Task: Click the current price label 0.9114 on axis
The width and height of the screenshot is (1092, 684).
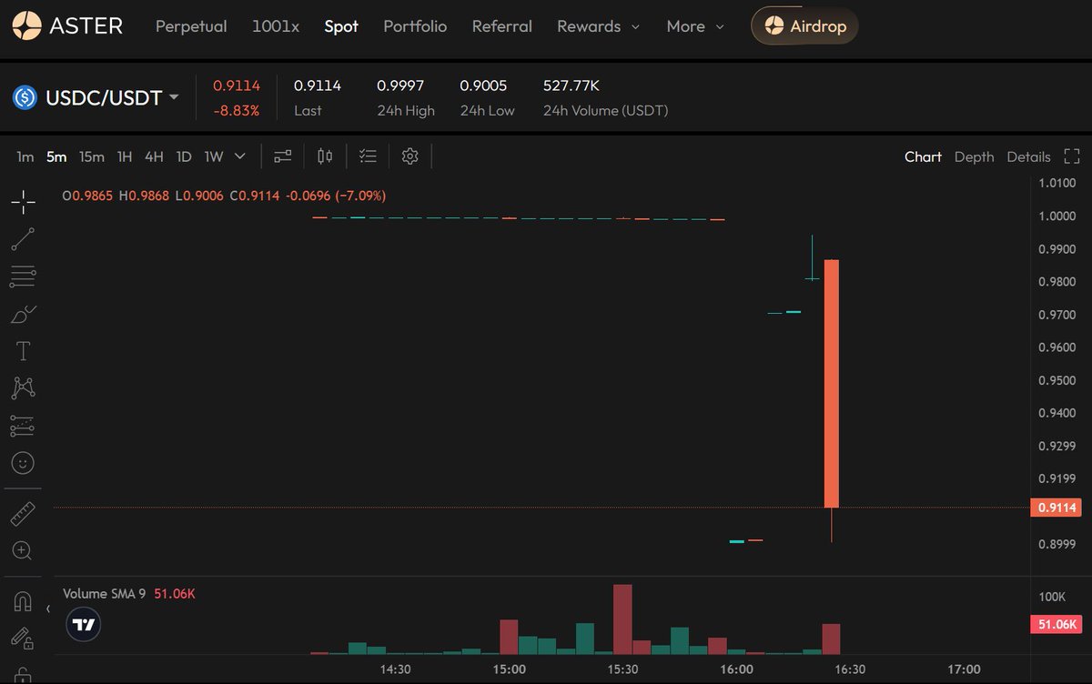Action: pyautogui.click(x=1056, y=508)
